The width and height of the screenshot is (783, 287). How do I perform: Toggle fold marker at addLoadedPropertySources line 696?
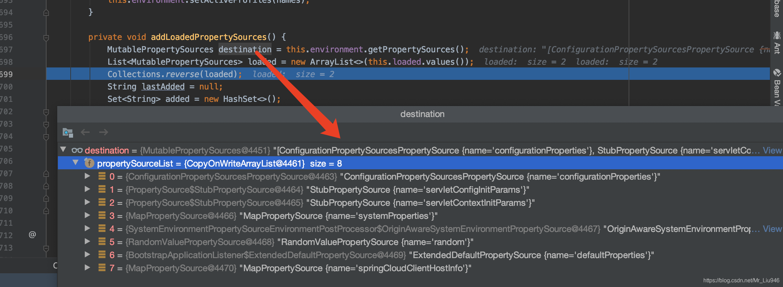(46, 38)
